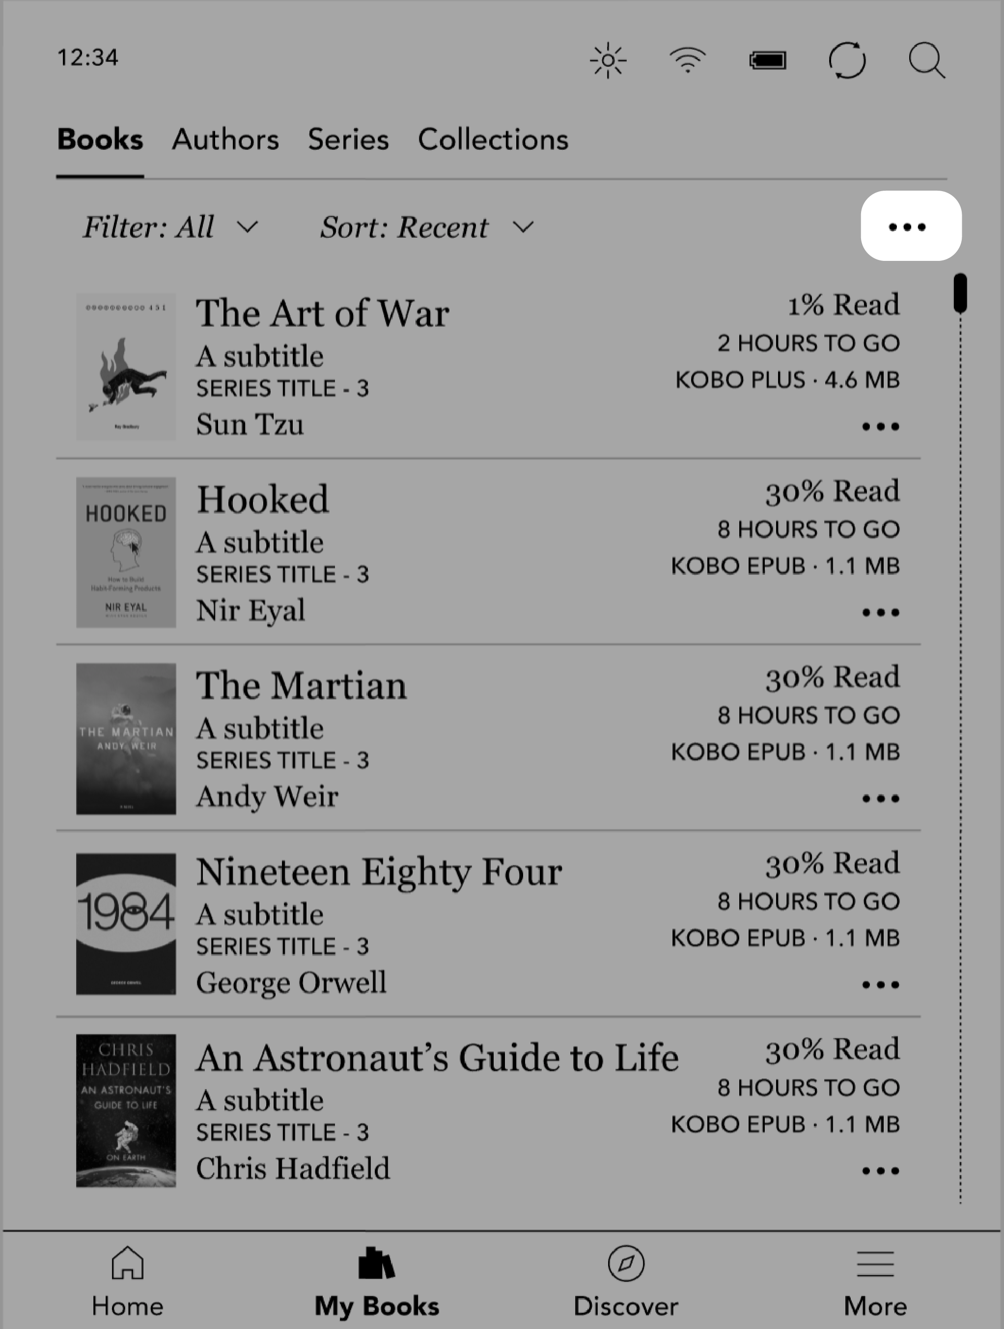Tap the battery icon in status bar
Image resolution: width=1004 pixels, height=1329 pixels.
(x=768, y=60)
